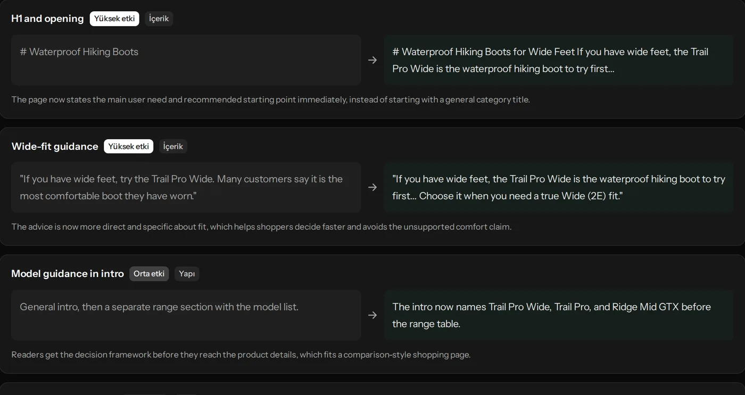Click the Yüksek etki badge beside Wide-fit guidance
This screenshot has width=745, height=395.
[128, 146]
